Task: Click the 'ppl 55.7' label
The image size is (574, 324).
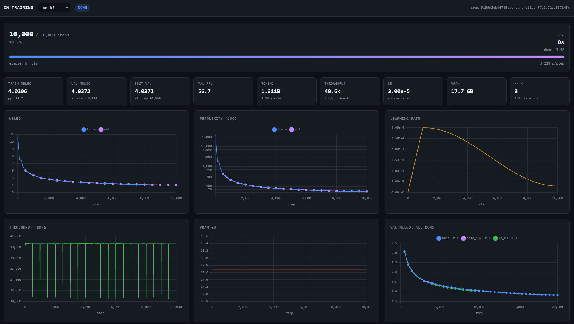Action: [x=15, y=98]
